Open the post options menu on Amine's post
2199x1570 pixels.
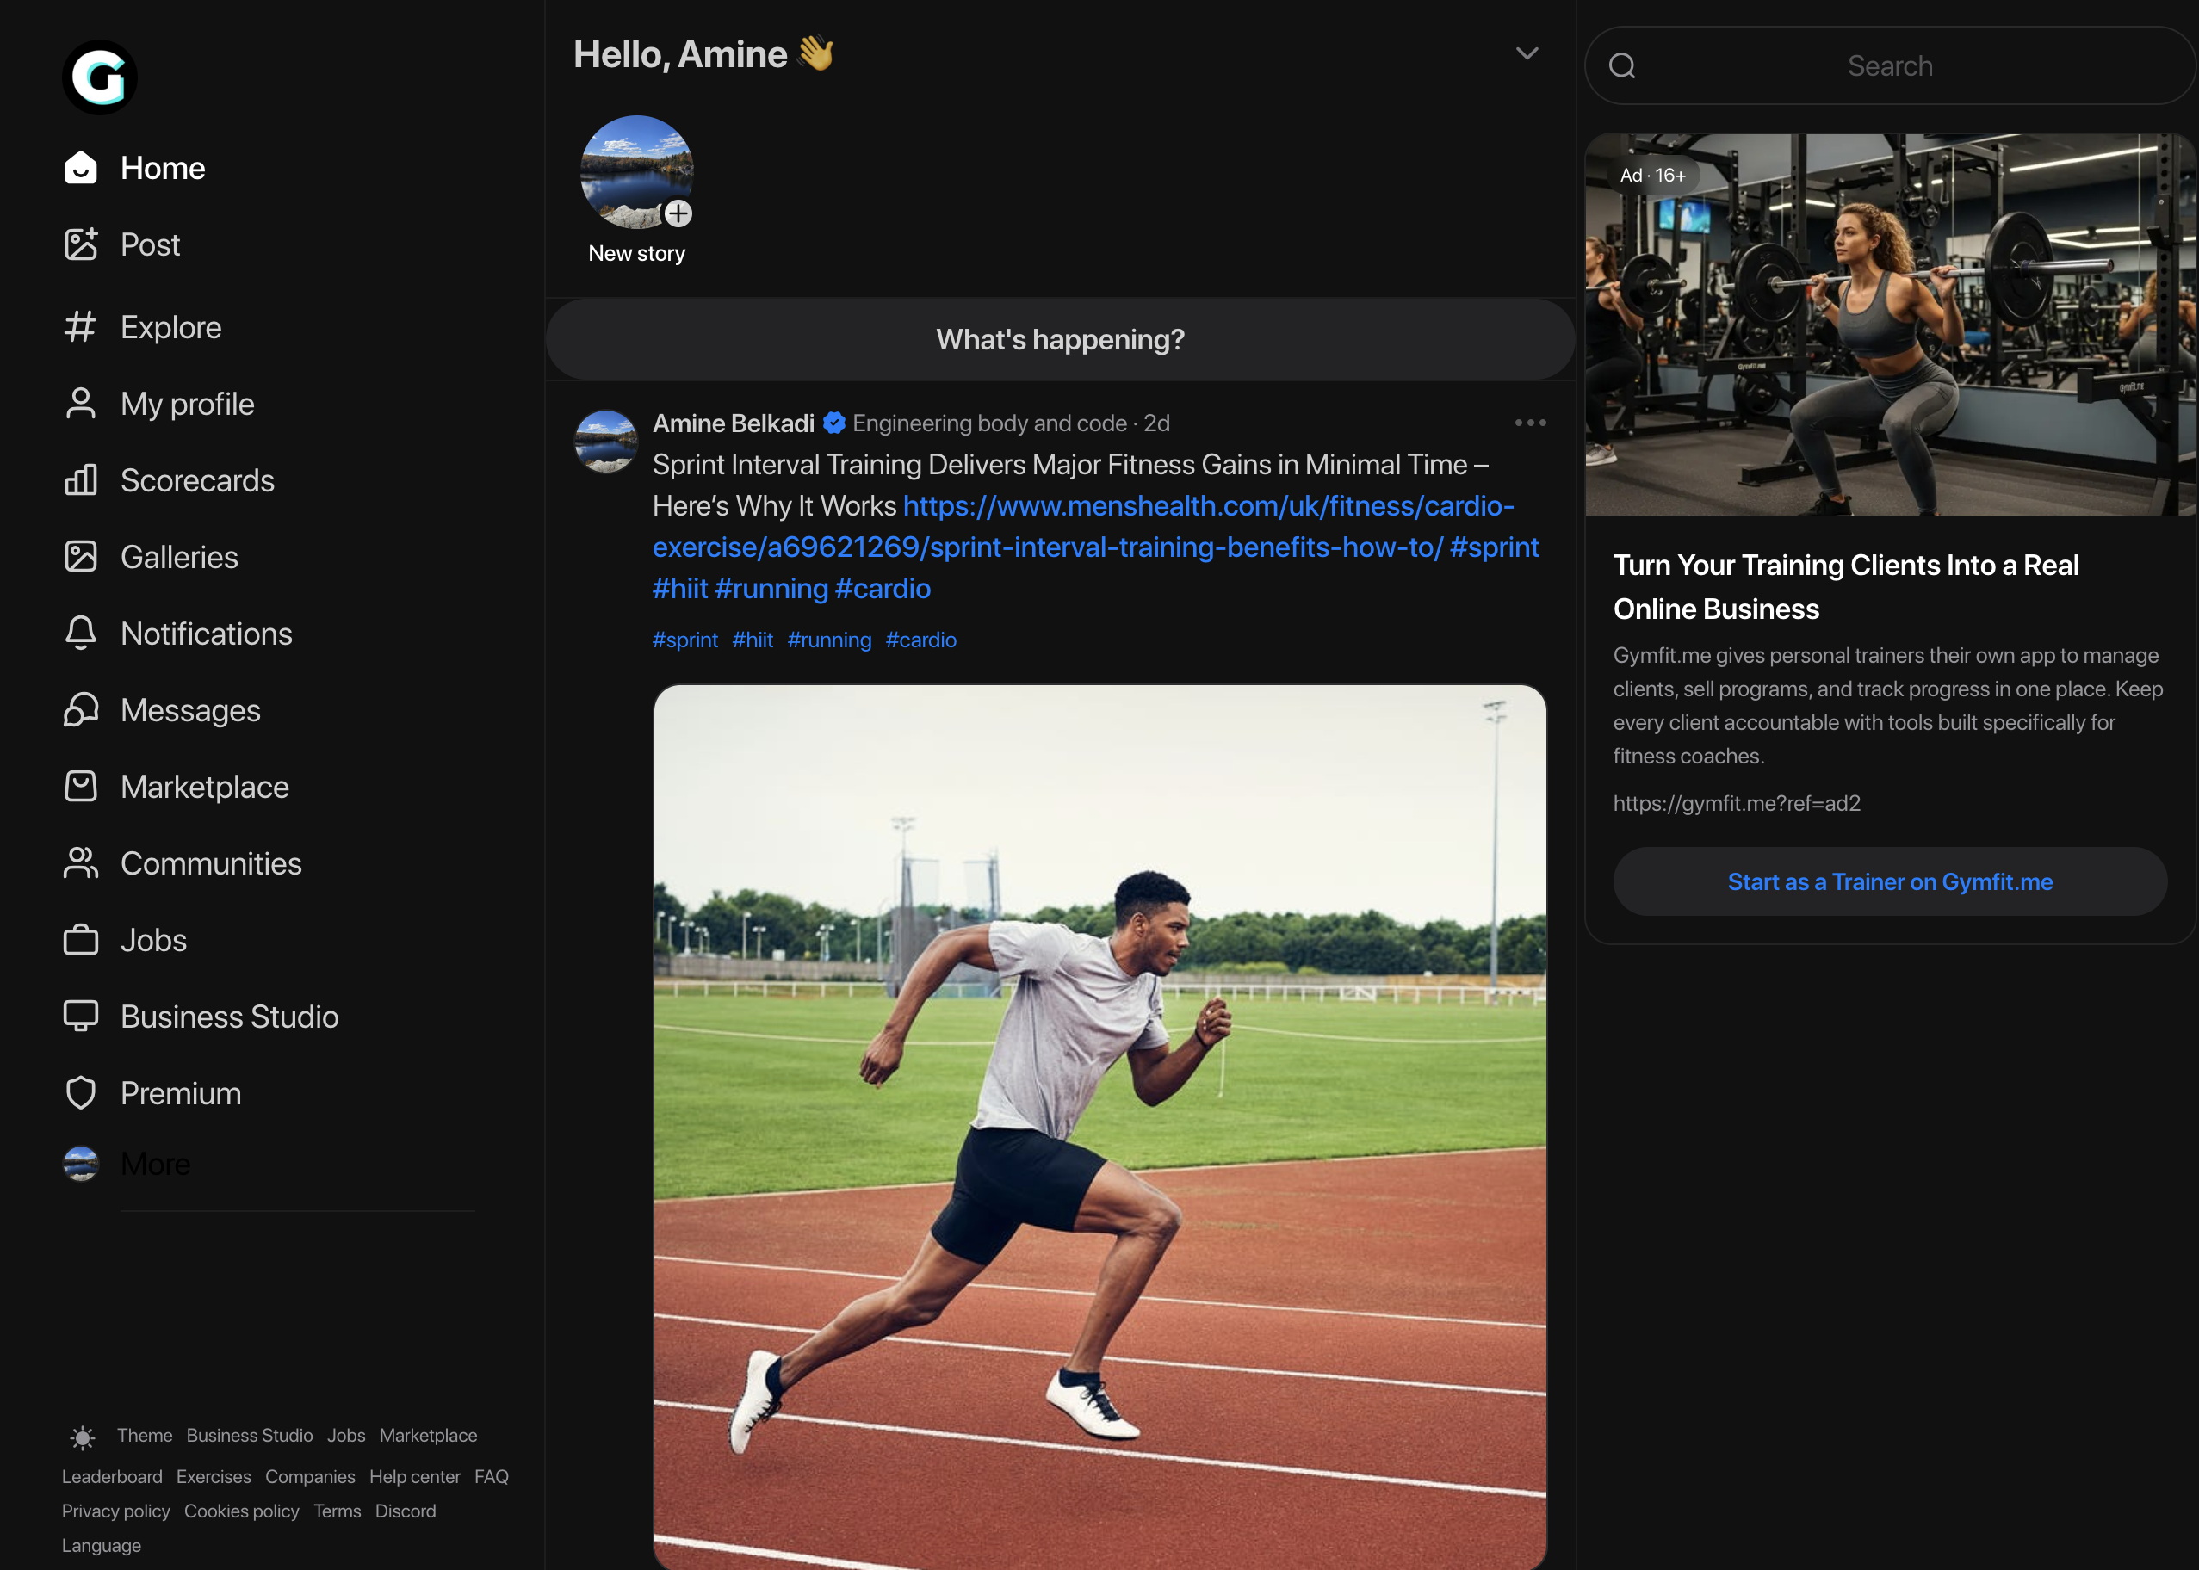[1529, 423]
